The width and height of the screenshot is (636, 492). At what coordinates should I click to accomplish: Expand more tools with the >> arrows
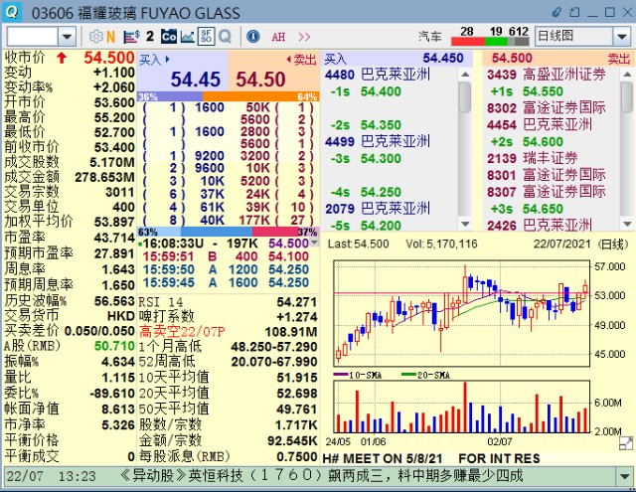pos(304,38)
